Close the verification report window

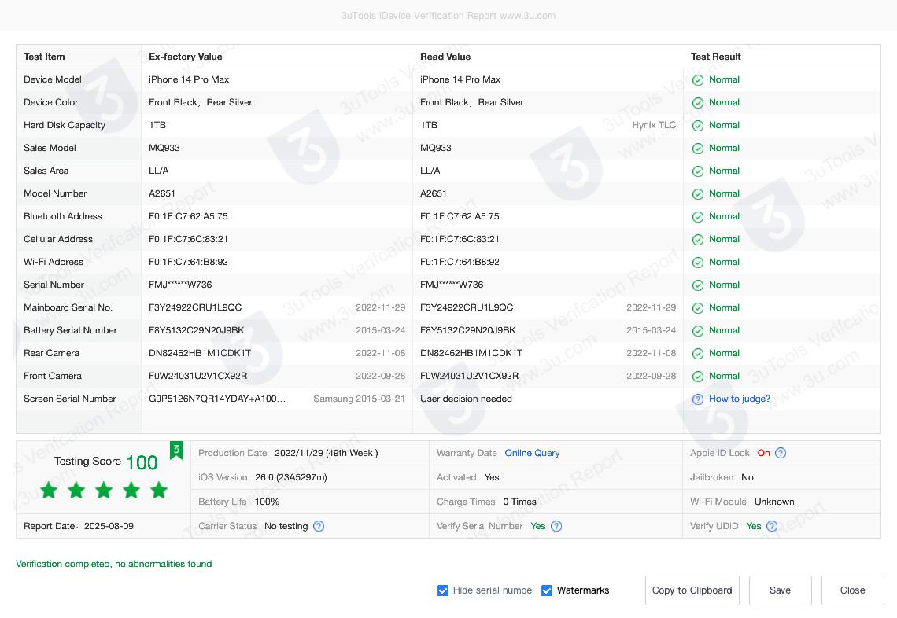pos(852,590)
